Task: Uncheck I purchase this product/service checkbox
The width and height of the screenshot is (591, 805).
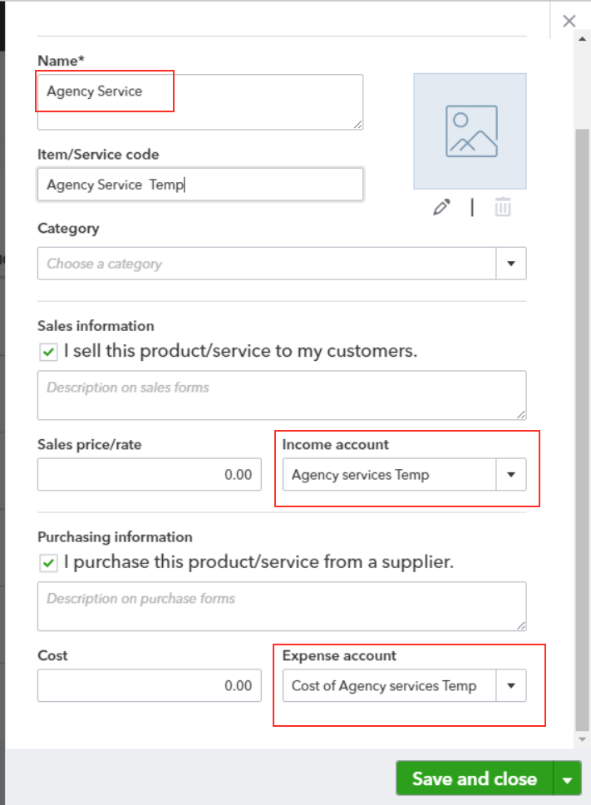Action: [48, 563]
